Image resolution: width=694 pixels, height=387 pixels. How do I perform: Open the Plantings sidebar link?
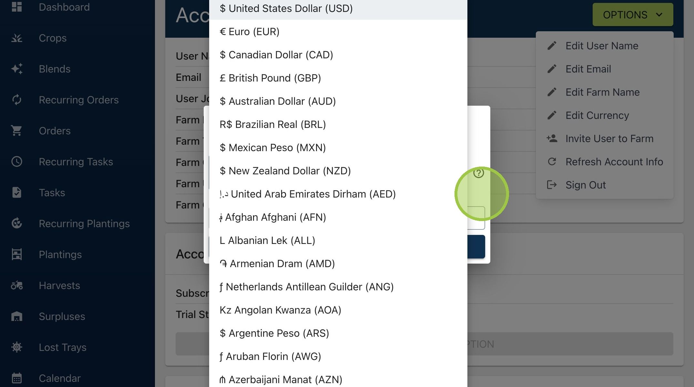(x=60, y=255)
